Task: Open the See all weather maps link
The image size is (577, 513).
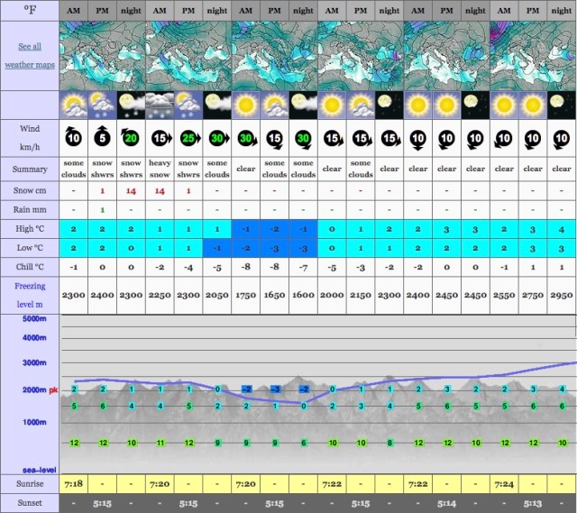Action: (30, 56)
